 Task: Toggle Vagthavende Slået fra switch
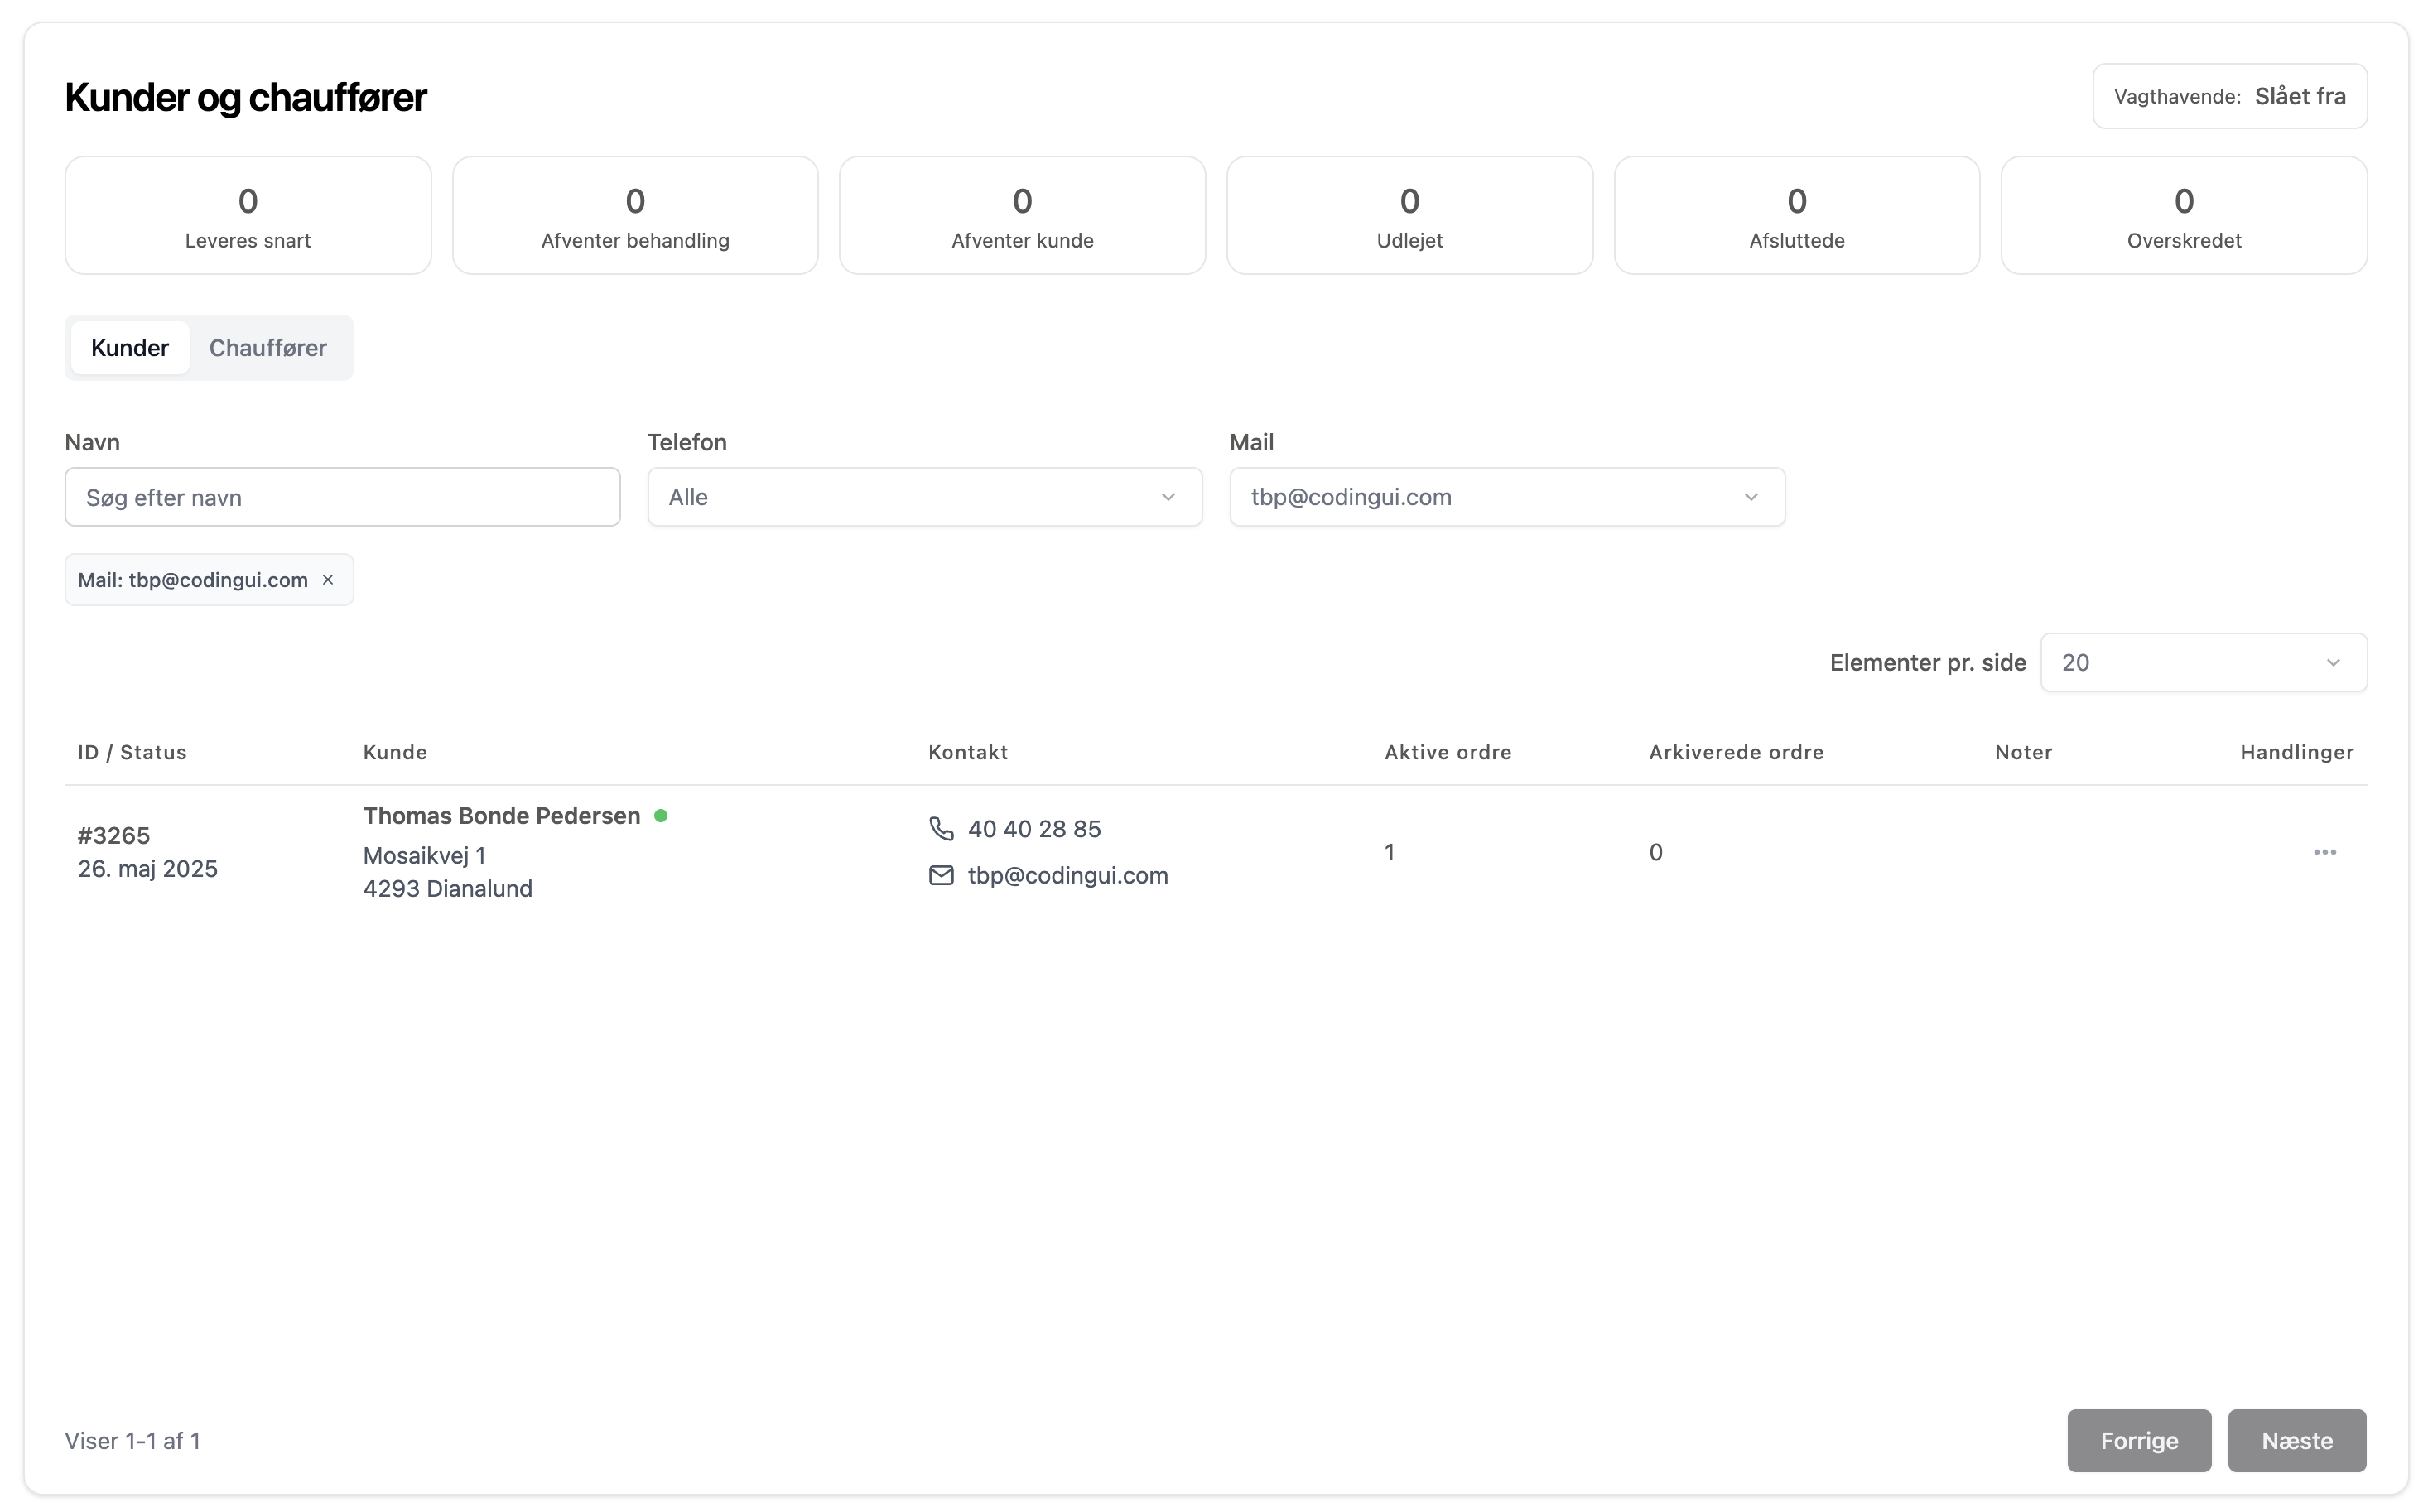[2229, 96]
